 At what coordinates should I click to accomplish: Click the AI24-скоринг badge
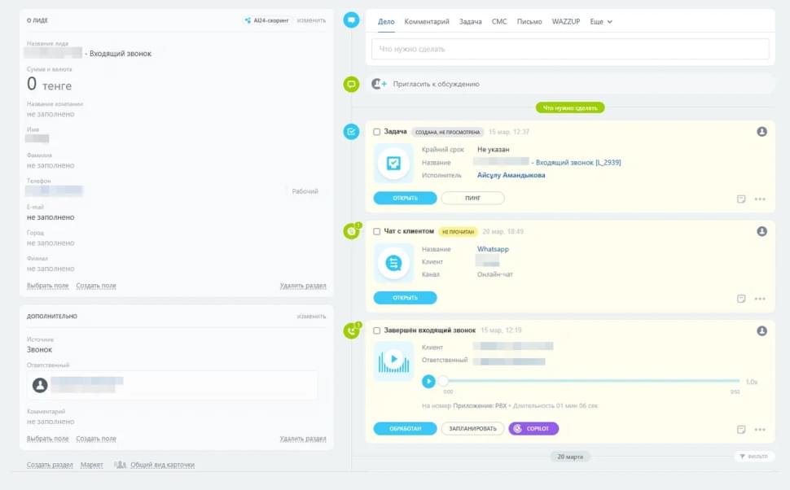tap(266, 20)
